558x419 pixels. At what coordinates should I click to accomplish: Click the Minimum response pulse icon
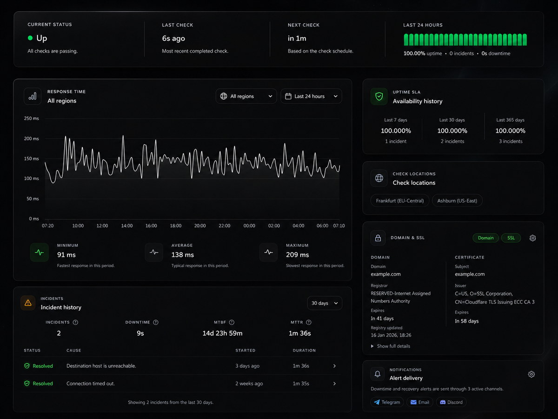tap(40, 252)
